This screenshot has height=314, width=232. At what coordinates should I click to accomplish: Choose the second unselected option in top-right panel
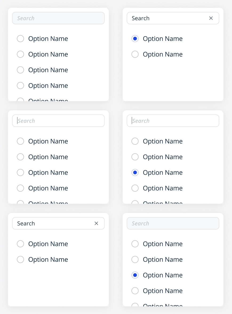pyautogui.click(x=135, y=54)
